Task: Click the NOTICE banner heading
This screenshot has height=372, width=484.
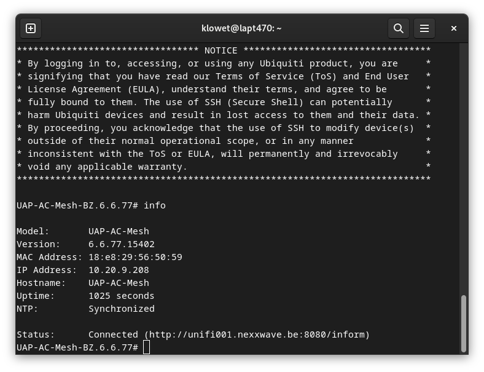Action: point(221,50)
